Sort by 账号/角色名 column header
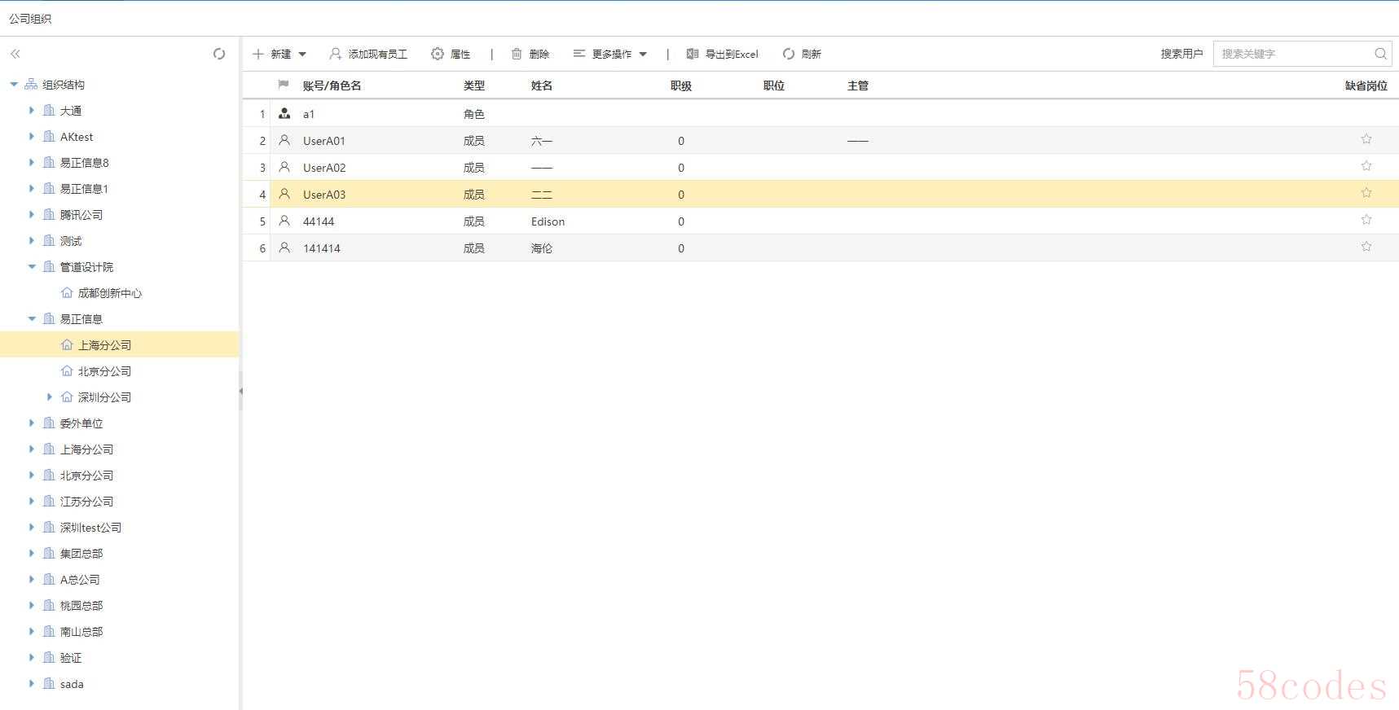The image size is (1399, 710). pos(332,85)
